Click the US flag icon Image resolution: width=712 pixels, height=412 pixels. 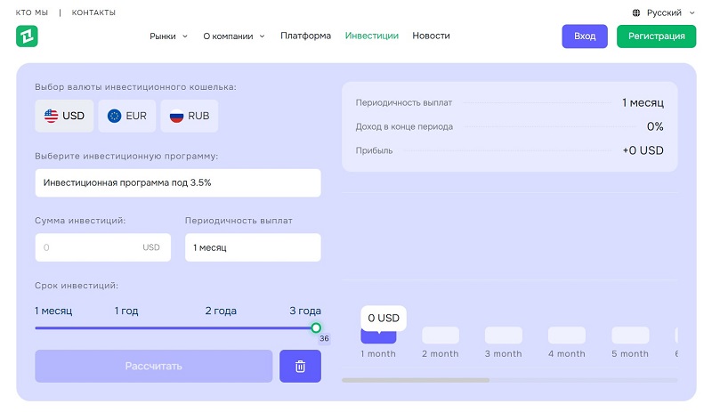(x=51, y=116)
